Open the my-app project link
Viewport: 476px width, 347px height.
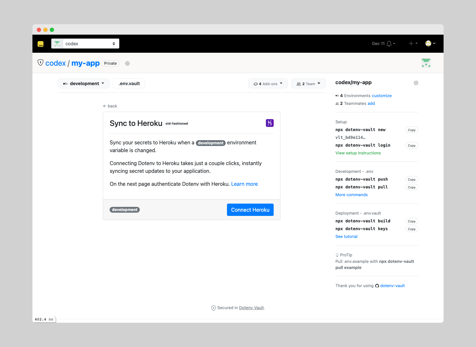pos(86,63)
